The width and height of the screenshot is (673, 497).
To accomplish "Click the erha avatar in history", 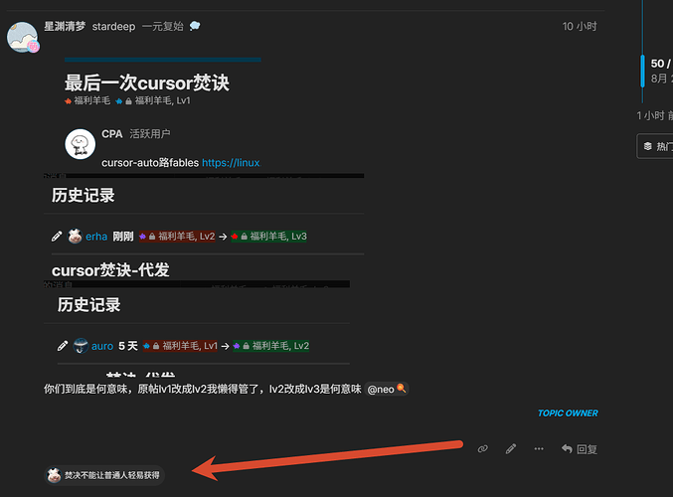I will (x=76, y=236).
